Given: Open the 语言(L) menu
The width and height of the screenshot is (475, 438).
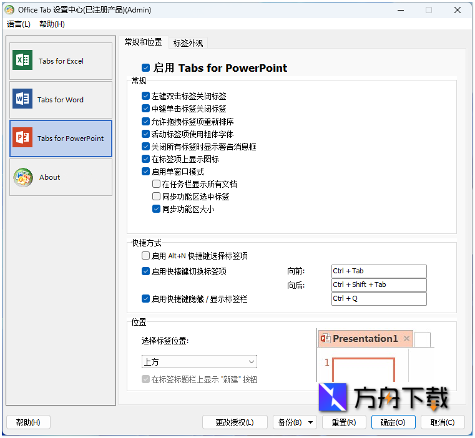Looking at the screenshot, I should tap(19, 24).
